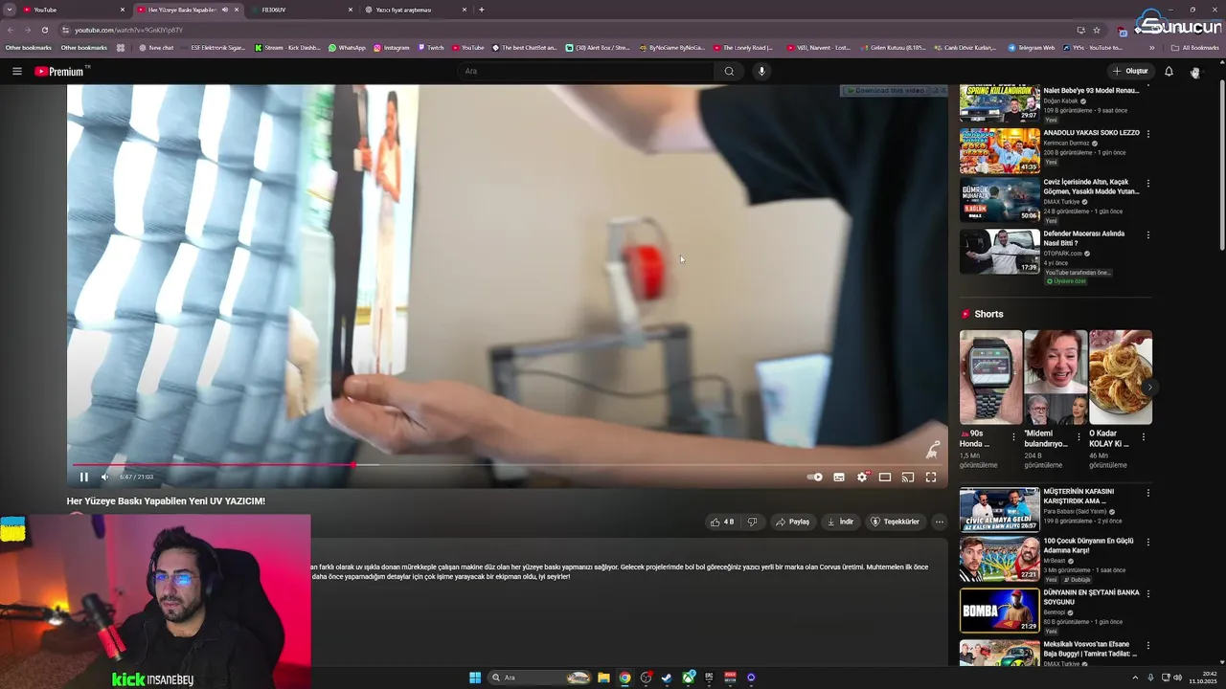Viewport: 1226px width, 689px height.
Task: Open the O Kadar KOLAY Ki short
Action: pos(1120,377)
